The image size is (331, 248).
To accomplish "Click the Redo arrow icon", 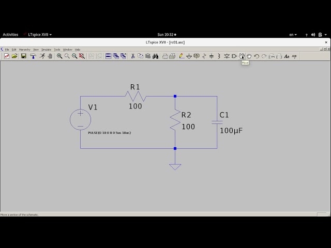I will [x=264, y=56].
